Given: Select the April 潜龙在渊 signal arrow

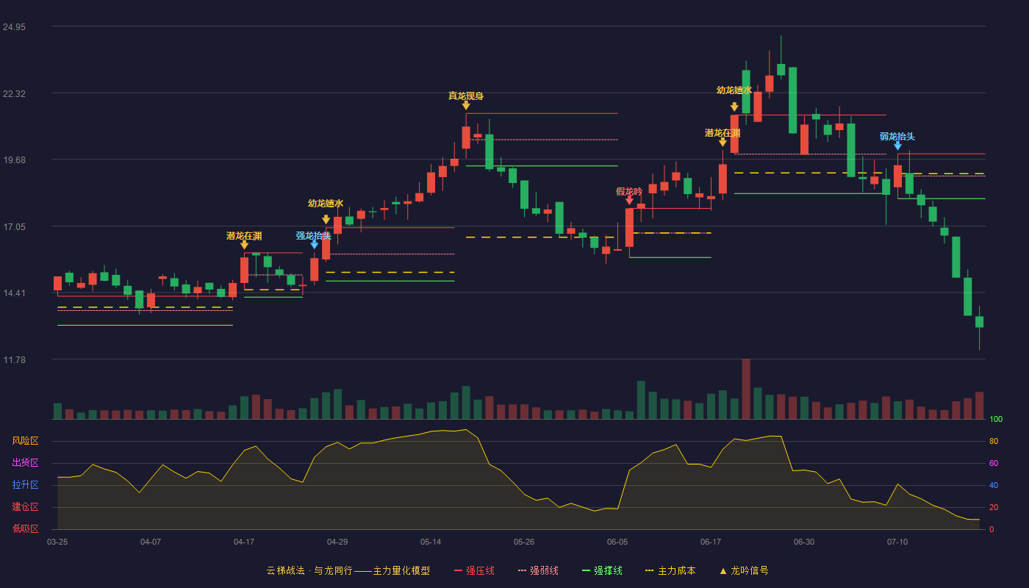Looking at the screenshot, I should (244, 245).
